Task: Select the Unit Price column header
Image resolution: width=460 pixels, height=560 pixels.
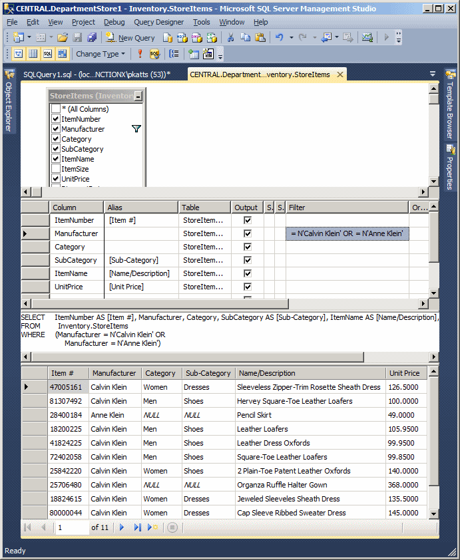Action: click(x=406, y=373)
